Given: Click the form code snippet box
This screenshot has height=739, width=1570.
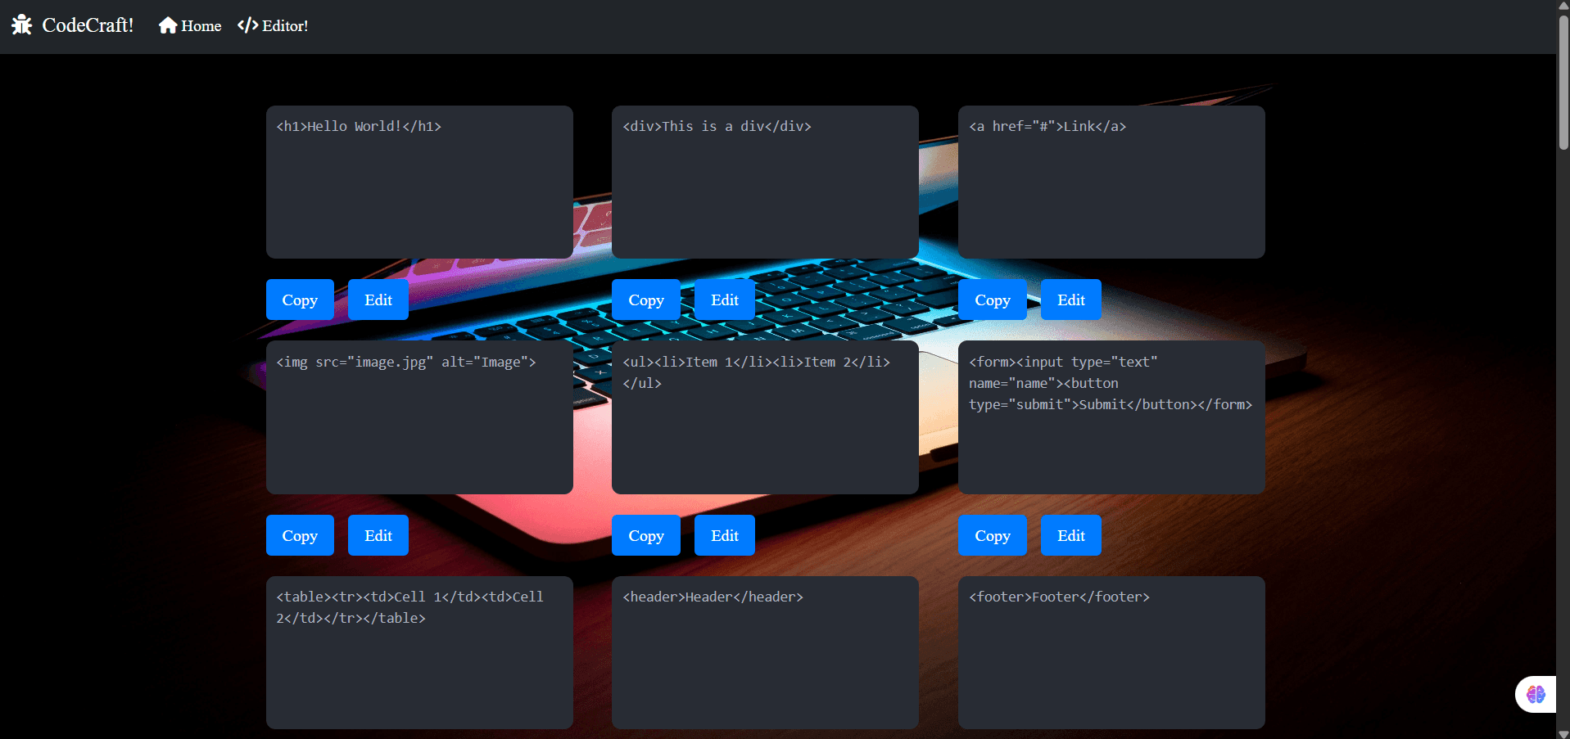Looking at the screenshot, I should click(1111, 417).
